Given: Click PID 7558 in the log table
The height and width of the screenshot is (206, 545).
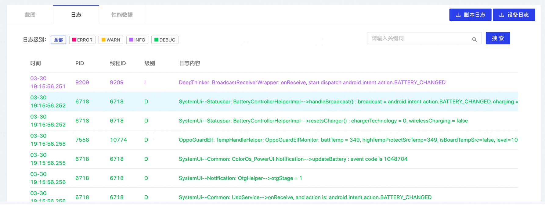Looking at the screenshot, I should point(82,140).
